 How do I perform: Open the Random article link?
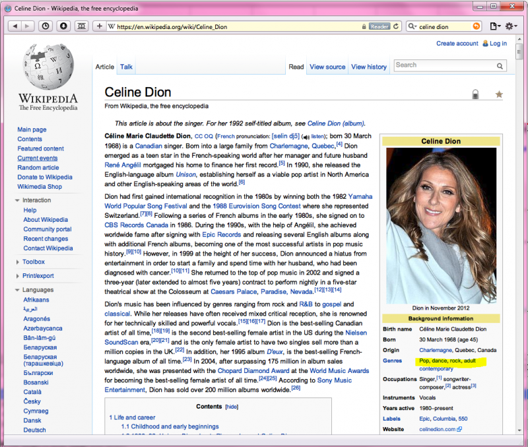pyautogui.click(x=38, y=168)
